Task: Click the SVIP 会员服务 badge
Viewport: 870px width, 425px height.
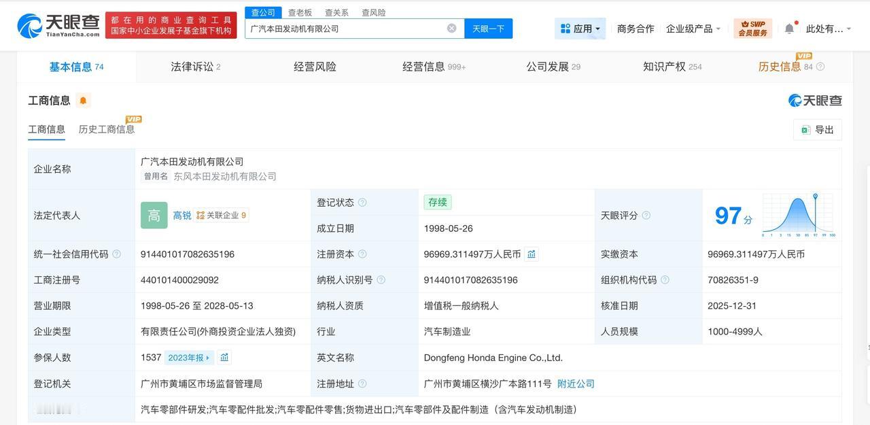Action: coord(753,29)
